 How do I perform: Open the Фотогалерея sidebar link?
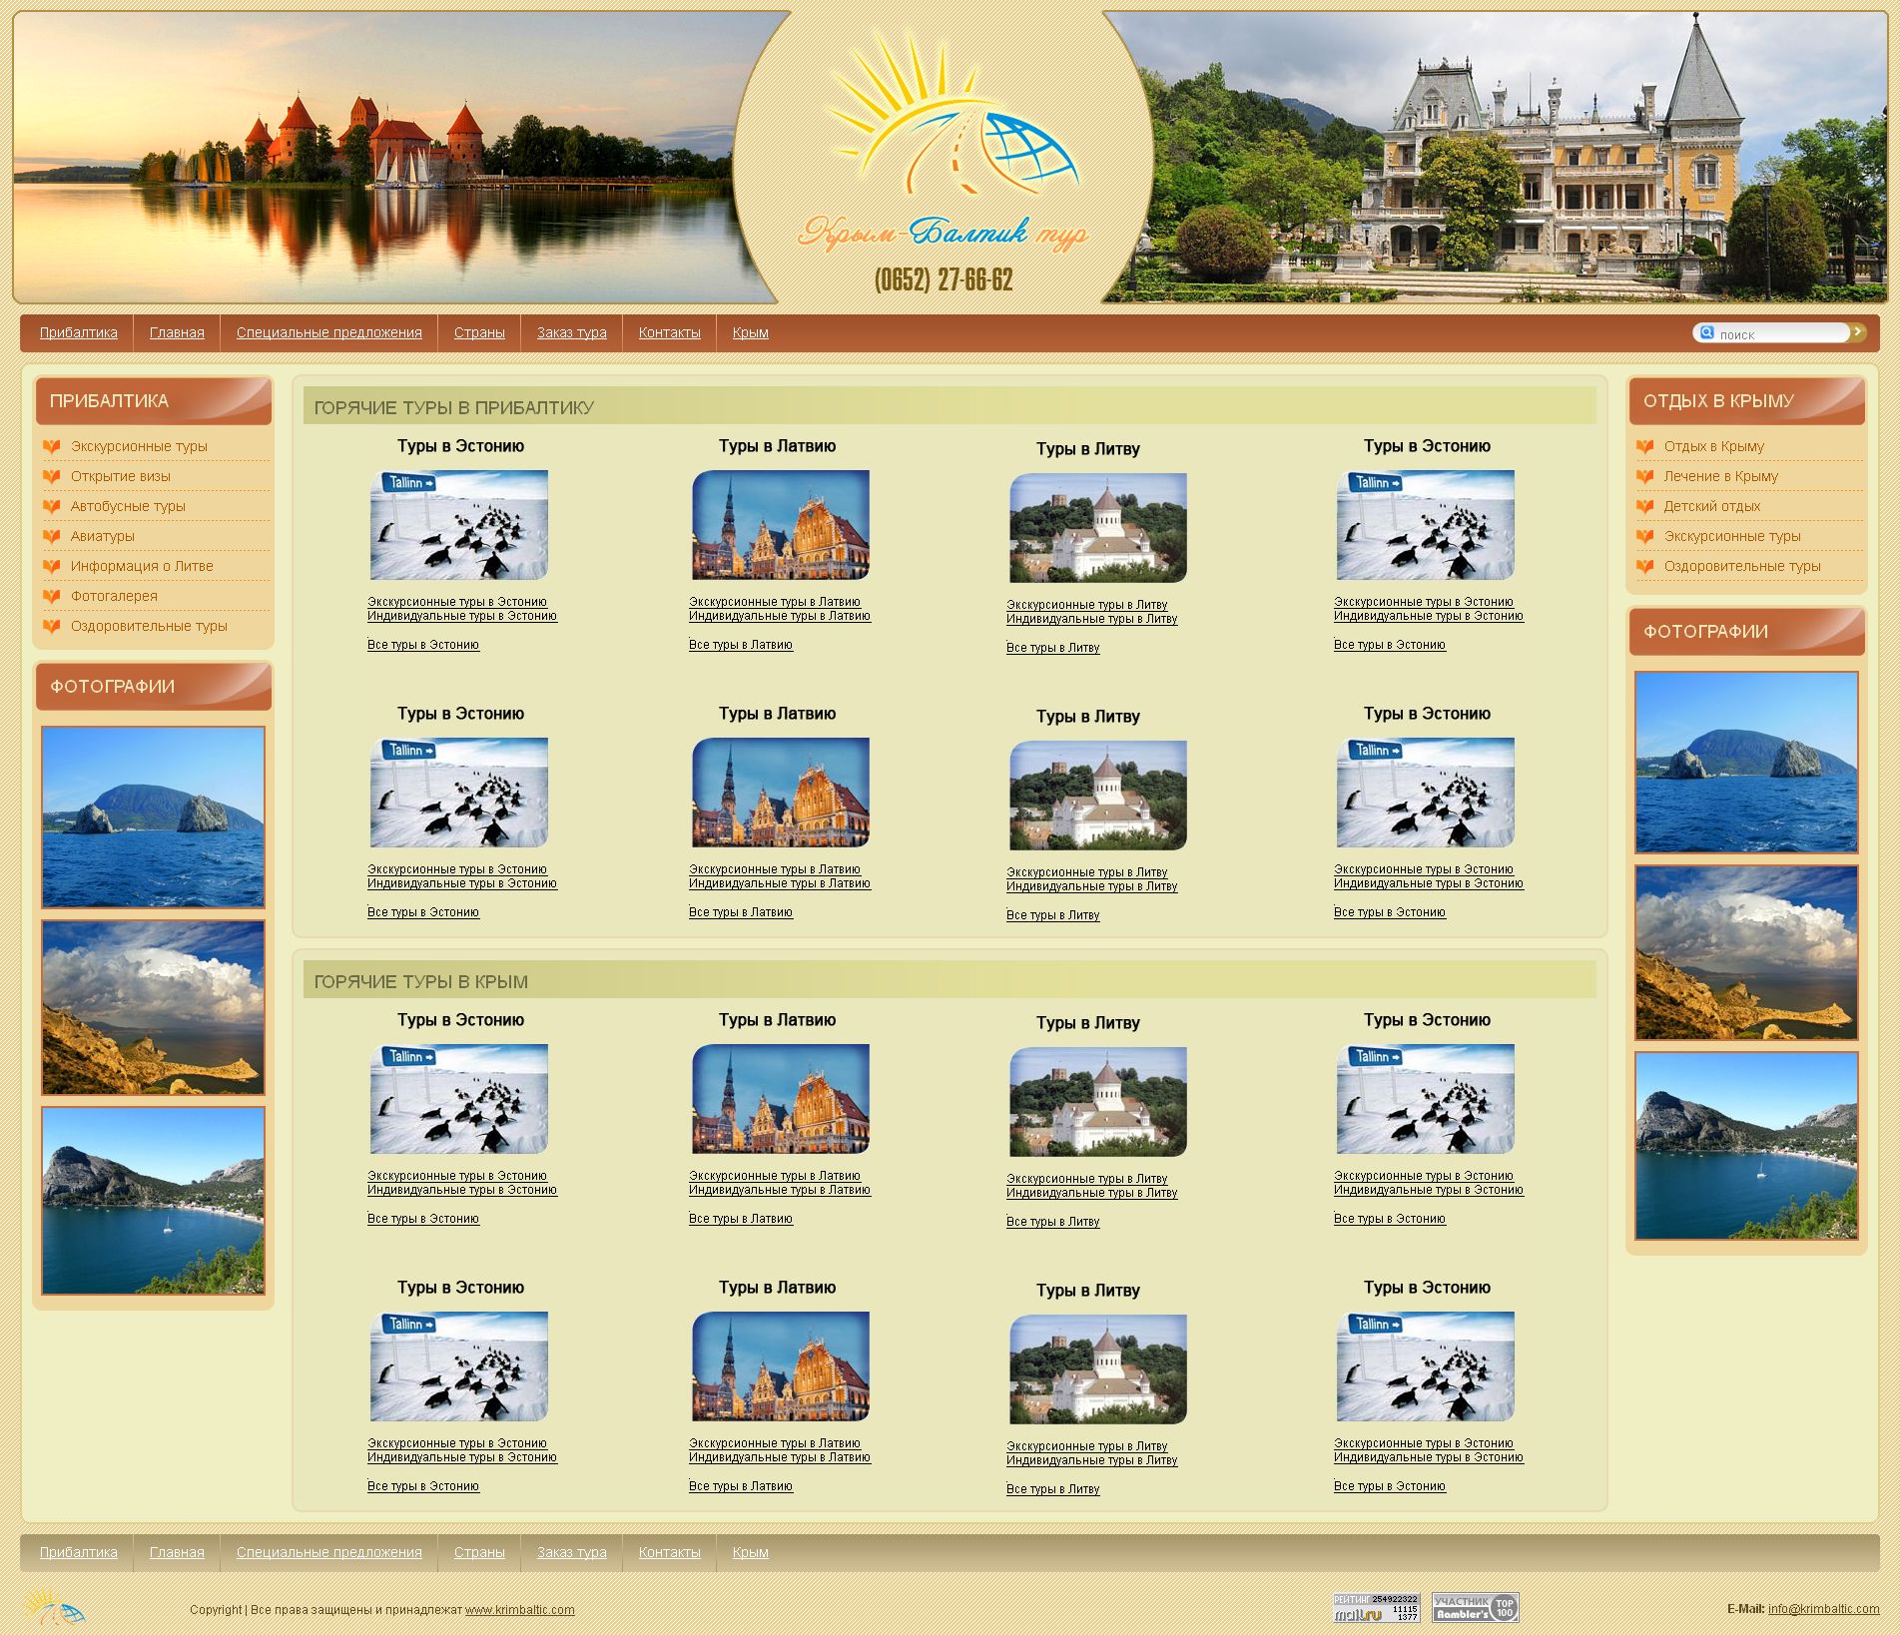coord(114,596)
